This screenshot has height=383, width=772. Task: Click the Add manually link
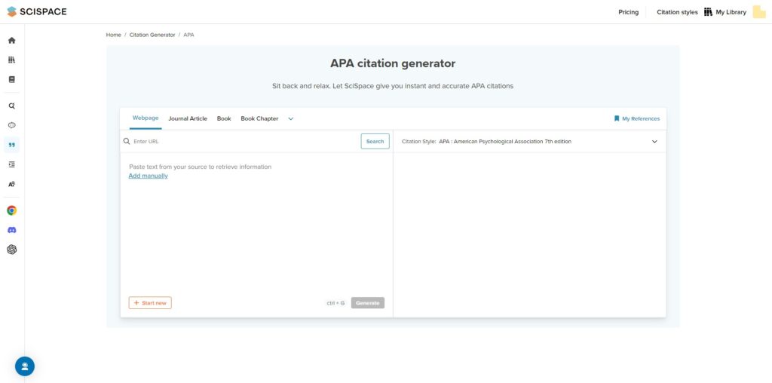coord(149,176)
